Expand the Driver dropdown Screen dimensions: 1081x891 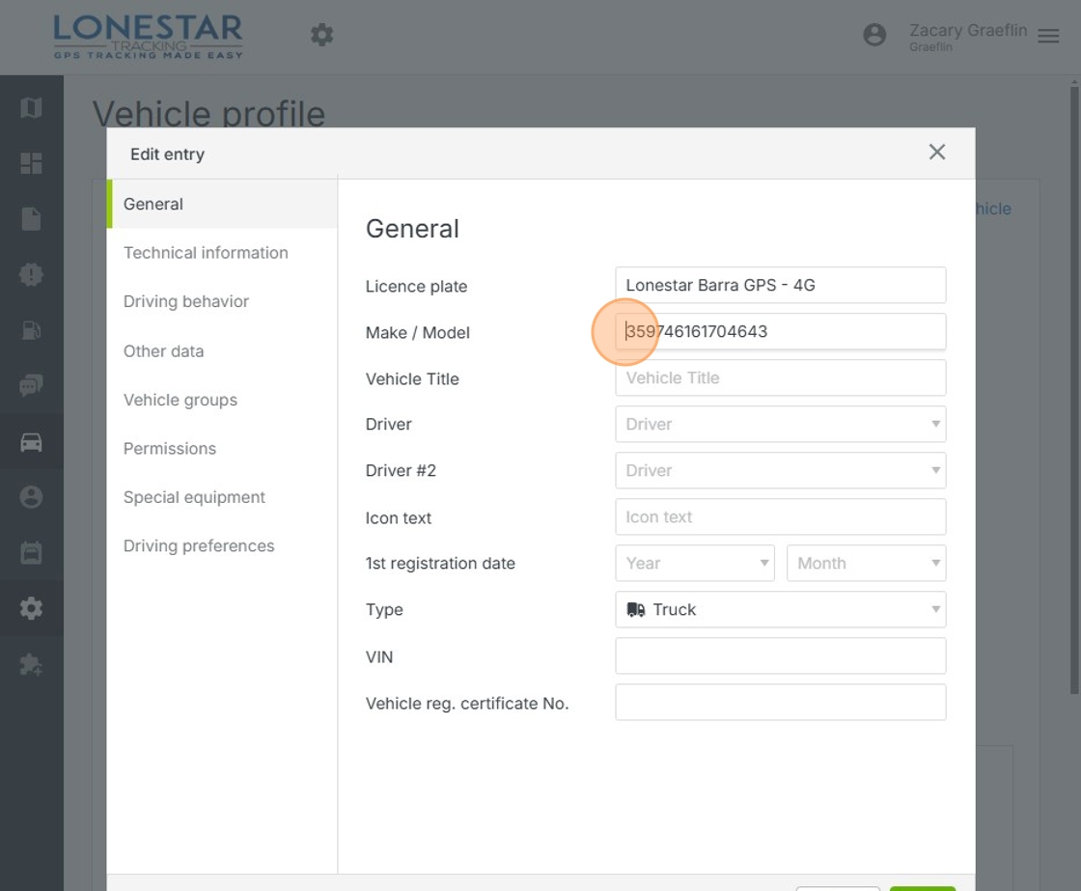pos(780,424)
